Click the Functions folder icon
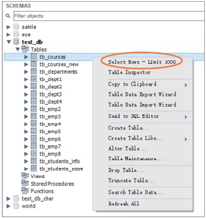This screenshot has height=218, width=206. point(25,191)
